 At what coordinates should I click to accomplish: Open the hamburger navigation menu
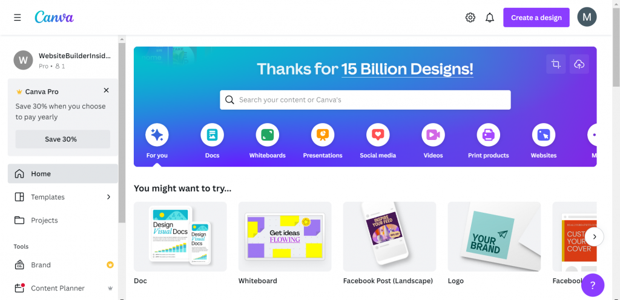pyautogui.click(x=18, y=18)
